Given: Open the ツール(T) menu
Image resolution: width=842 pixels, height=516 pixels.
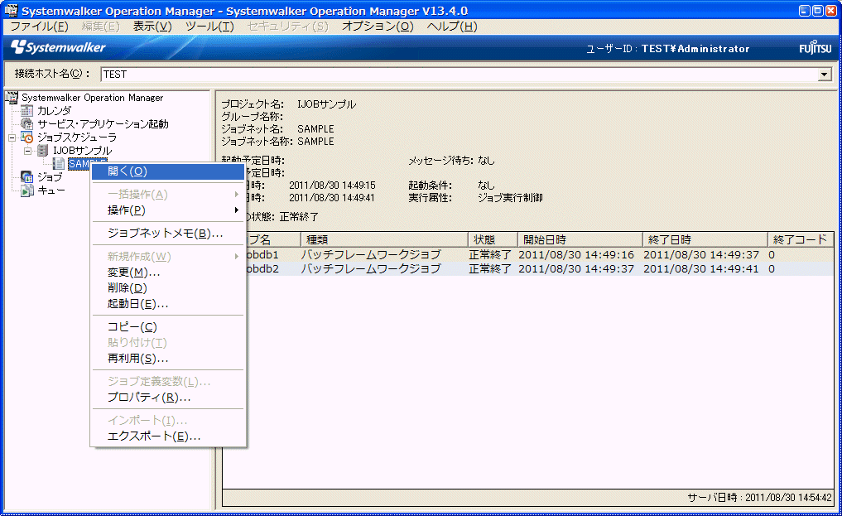Looking at the screenshot, I should 209,27.
